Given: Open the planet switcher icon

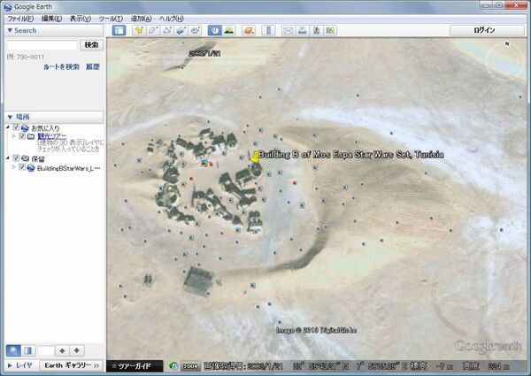Looking at the screenshot, I should pyautogui.click(x=249, y=30).
